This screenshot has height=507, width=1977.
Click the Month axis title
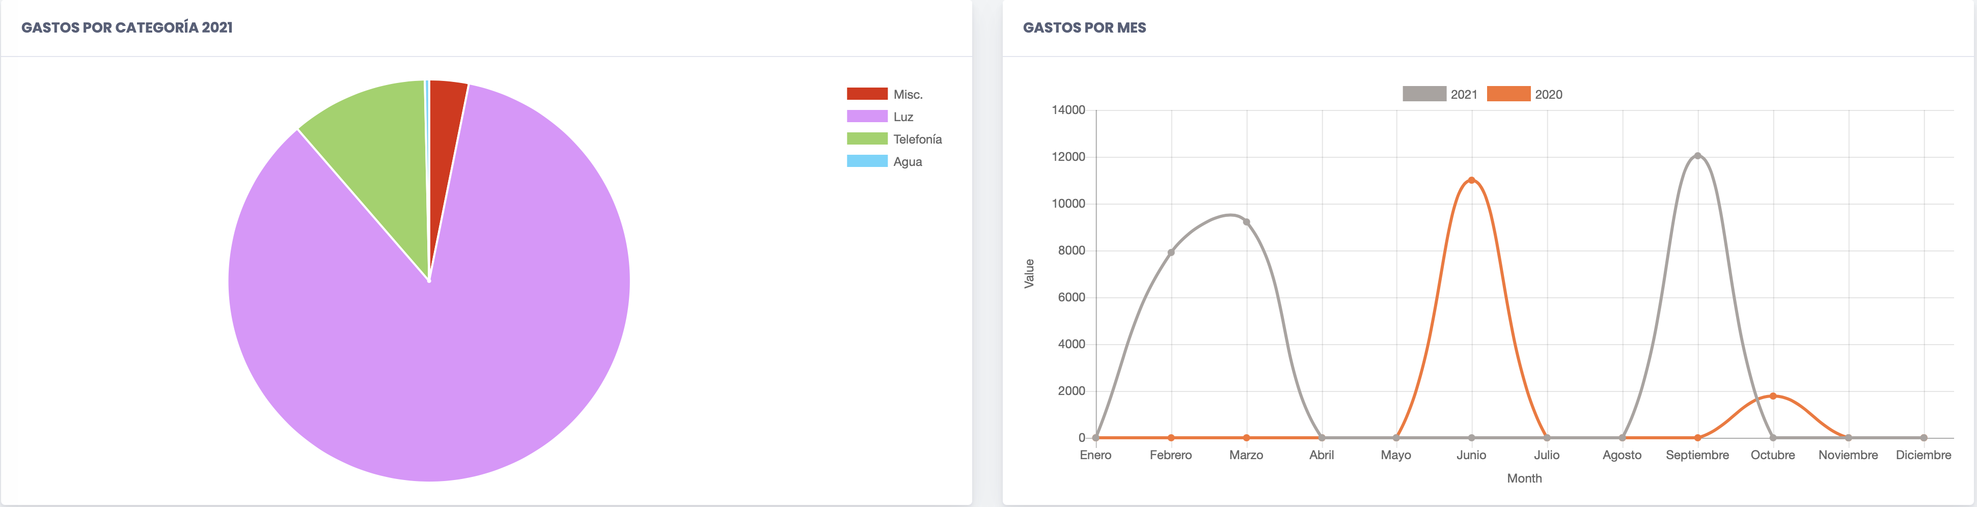coord(1524,478)
